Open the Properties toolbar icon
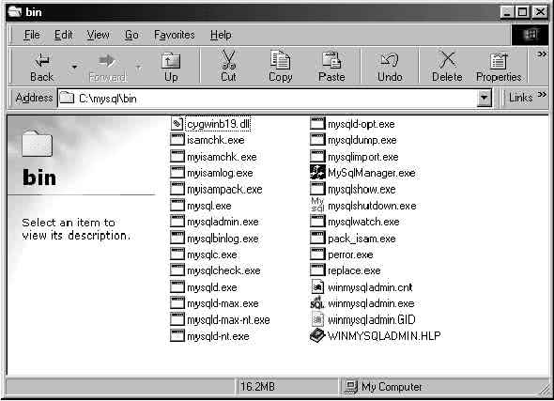Image resolution: width=554 pixels, height=401 pixels. 499,60
